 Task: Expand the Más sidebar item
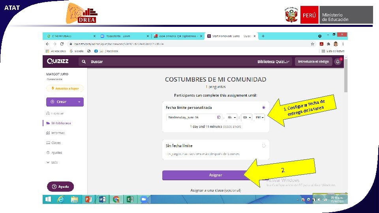pos(52,163)
